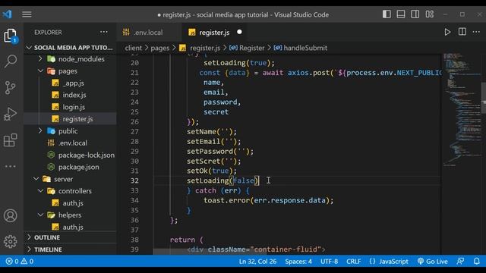Open feedback icon in status bar
The width and height of the screenshot is (486, 273).
460,261
